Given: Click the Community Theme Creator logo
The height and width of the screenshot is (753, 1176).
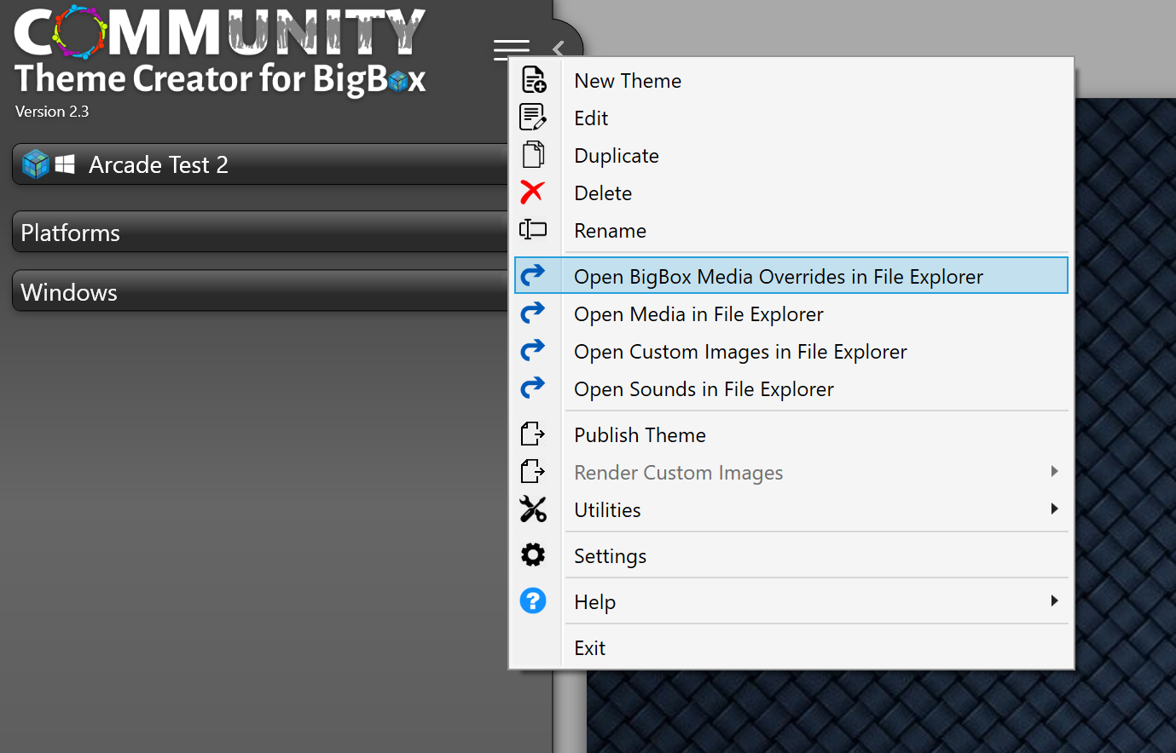Looking at the screenshot, I should pyautogui.click(x=220, y=51).
